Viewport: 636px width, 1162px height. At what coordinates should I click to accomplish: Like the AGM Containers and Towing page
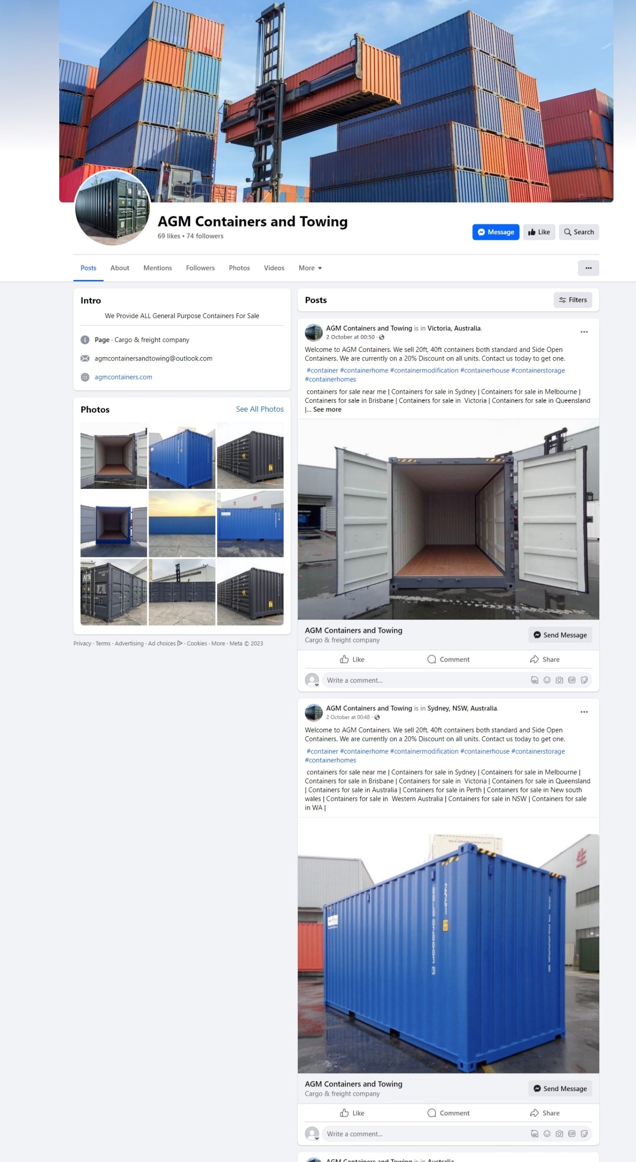539,232
